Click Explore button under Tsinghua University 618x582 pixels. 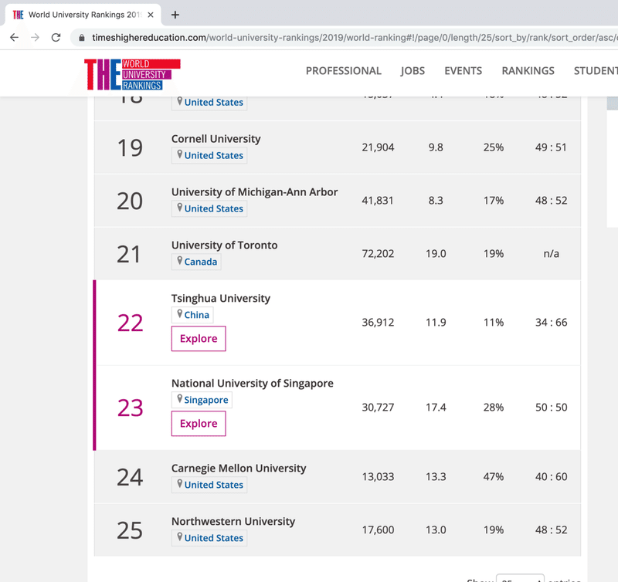[199, 339]
